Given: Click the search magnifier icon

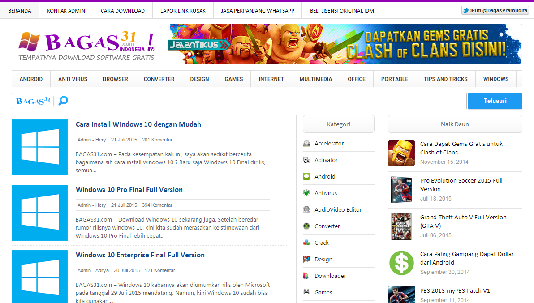Looking at the screenshot, I should pos(63,101).
